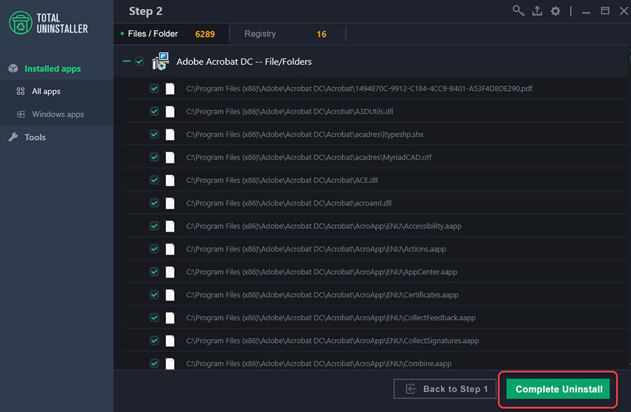Deselect the acroamt.dll checkbox

pos(154,203)
